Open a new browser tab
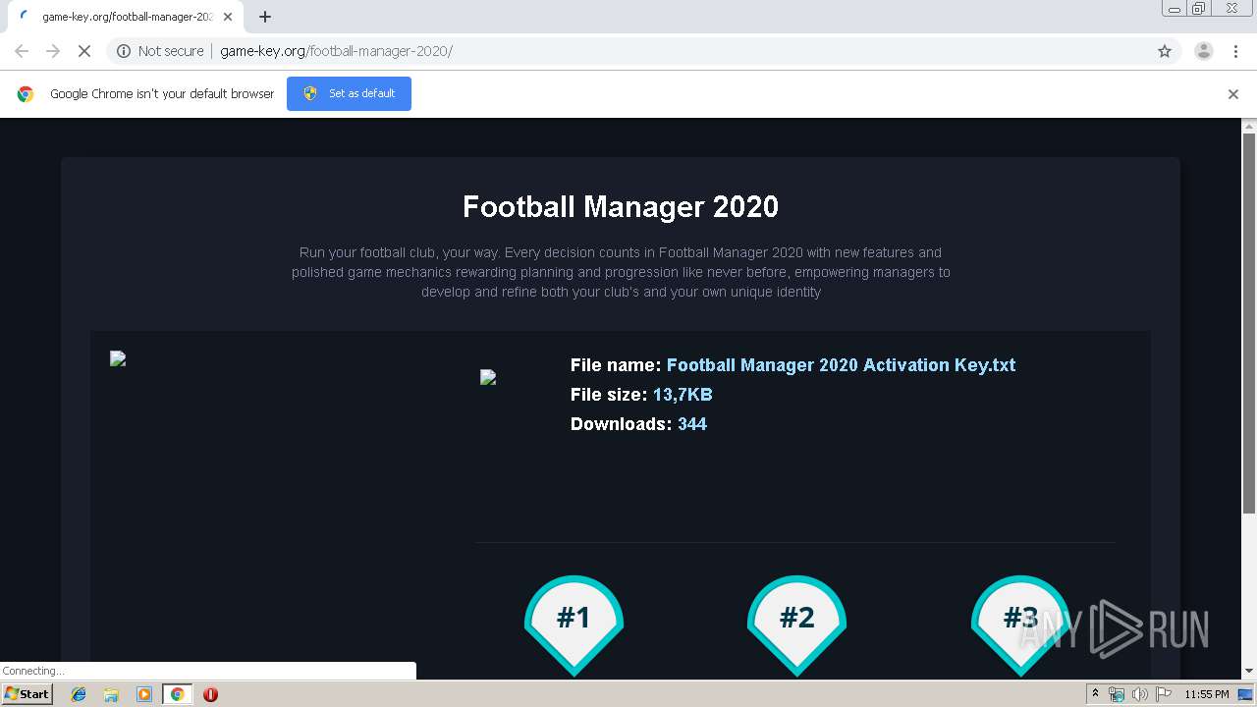 [265, 17]
